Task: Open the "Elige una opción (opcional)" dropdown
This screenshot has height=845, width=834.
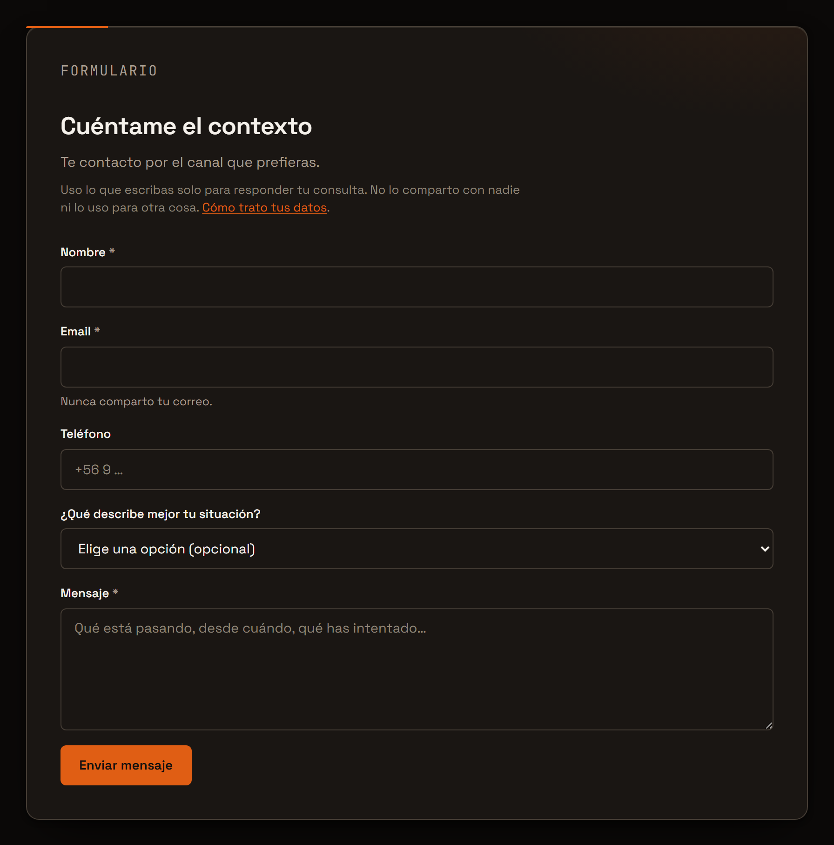Action: (x=417, y=549)
